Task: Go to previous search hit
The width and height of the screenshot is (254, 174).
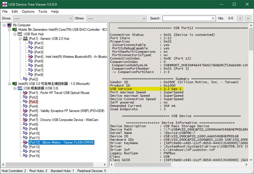Action: 240,19
